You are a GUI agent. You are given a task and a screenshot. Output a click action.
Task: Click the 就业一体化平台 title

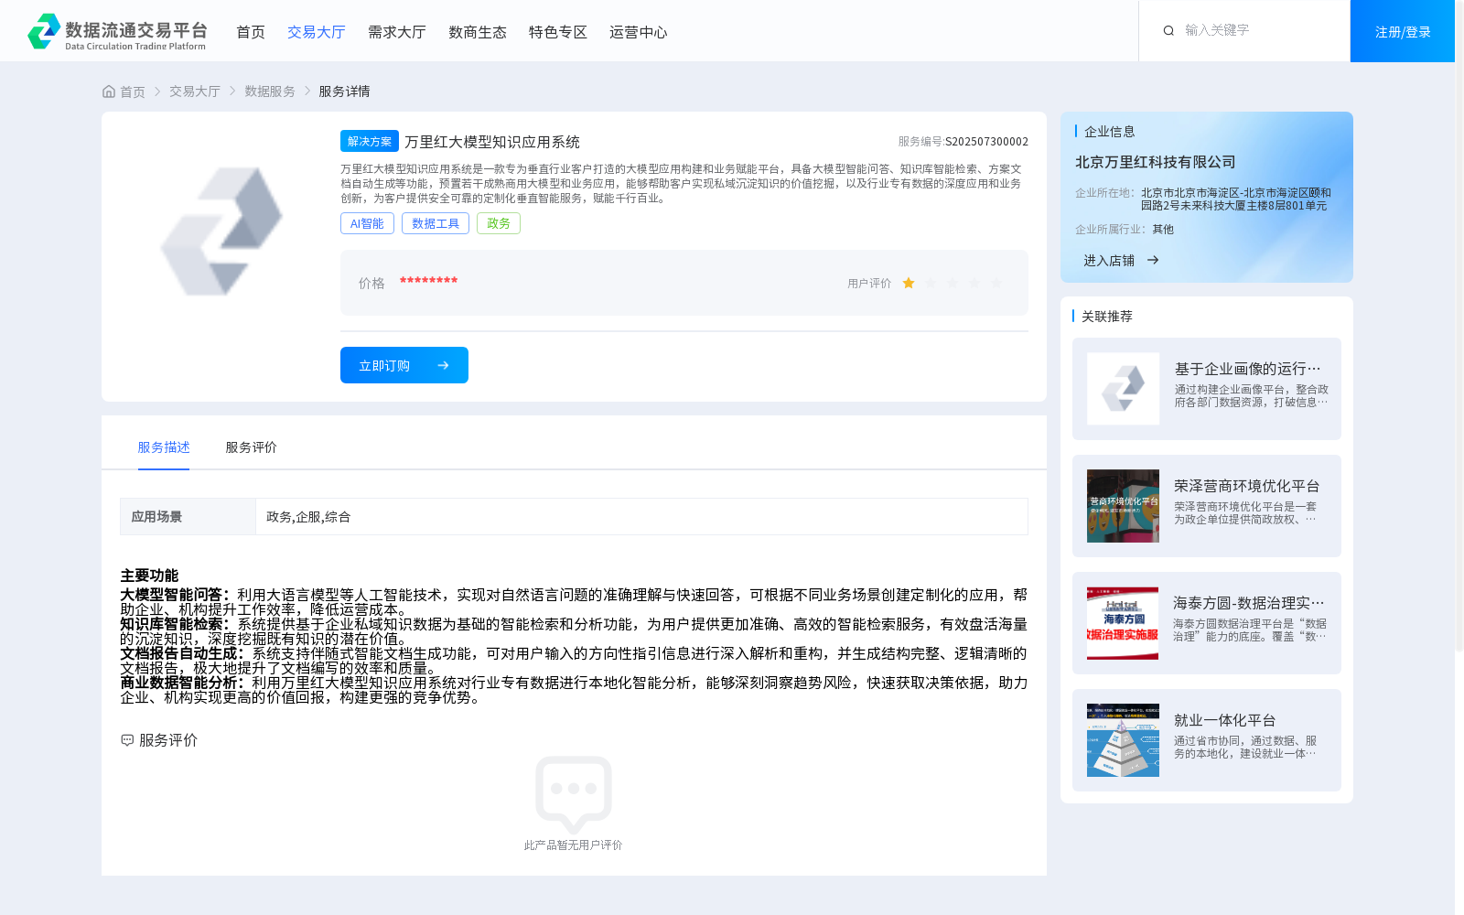[1224, 720]
